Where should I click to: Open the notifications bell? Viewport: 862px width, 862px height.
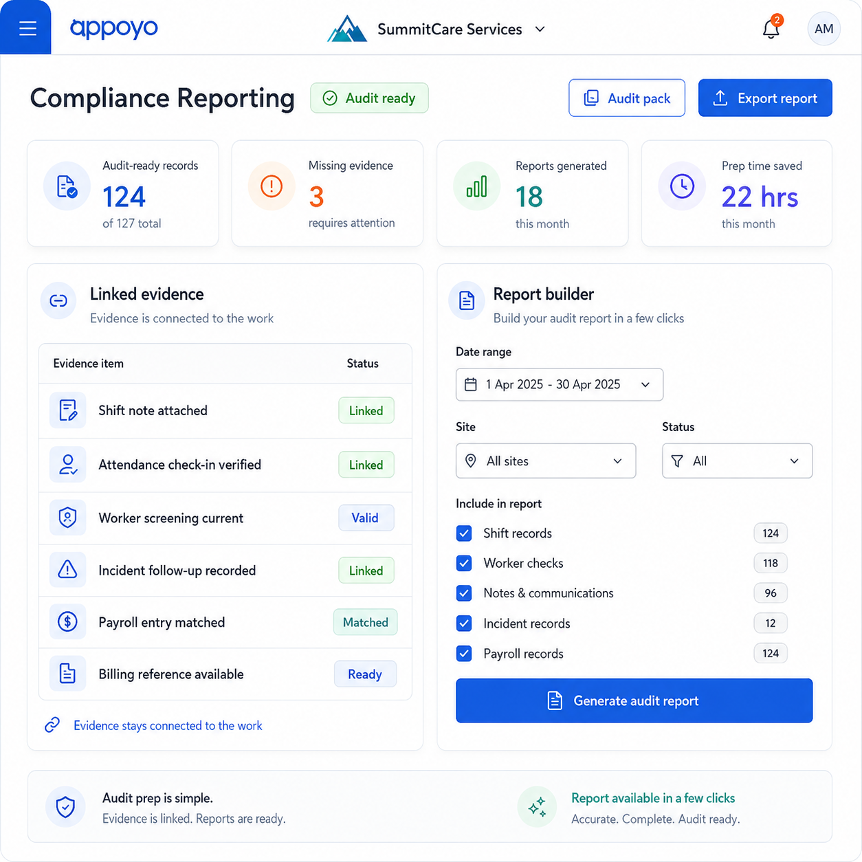tap(771, 29)
